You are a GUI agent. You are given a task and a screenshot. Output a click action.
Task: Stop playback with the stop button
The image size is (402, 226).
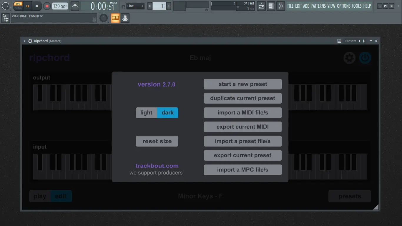pyautogui.click(x=37, y=6)
